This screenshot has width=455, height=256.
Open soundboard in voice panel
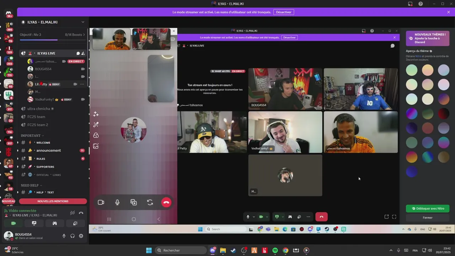coord(75,223)
